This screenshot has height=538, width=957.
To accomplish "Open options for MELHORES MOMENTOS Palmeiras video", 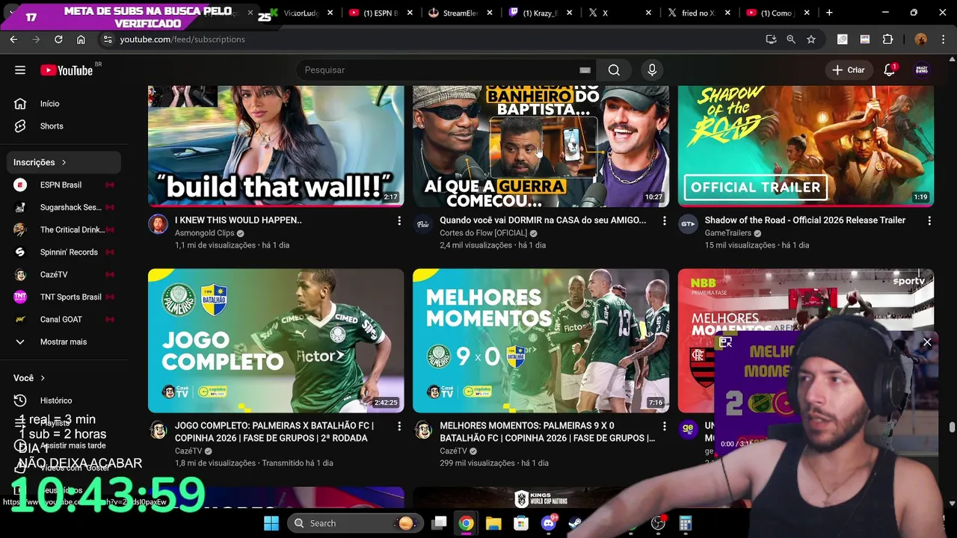I will point(664,427).
